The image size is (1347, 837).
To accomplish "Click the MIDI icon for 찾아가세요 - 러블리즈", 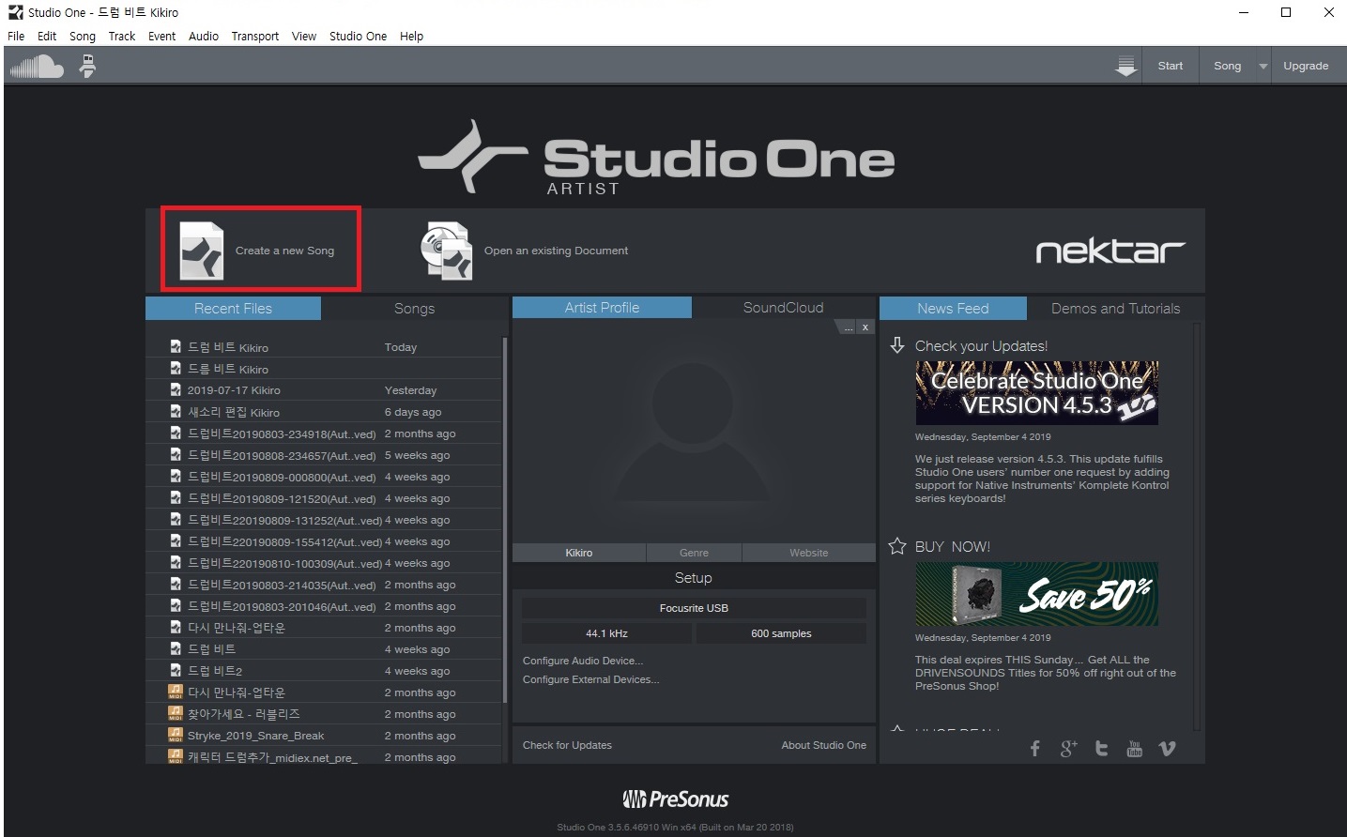I will tap(175, 713).
